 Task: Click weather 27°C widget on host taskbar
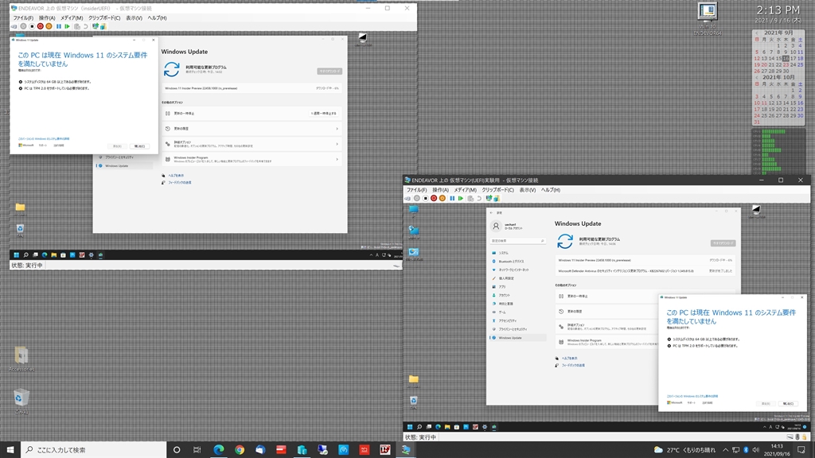click(x=684, y=450)
